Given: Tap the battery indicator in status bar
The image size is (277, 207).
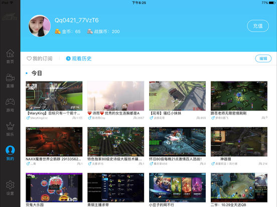Looking at the screenshot, I should click(271, 3).
